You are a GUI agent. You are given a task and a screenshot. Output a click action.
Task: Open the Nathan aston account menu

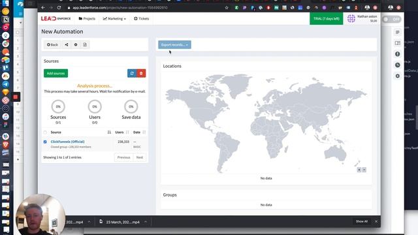click(x=367, y=18)
